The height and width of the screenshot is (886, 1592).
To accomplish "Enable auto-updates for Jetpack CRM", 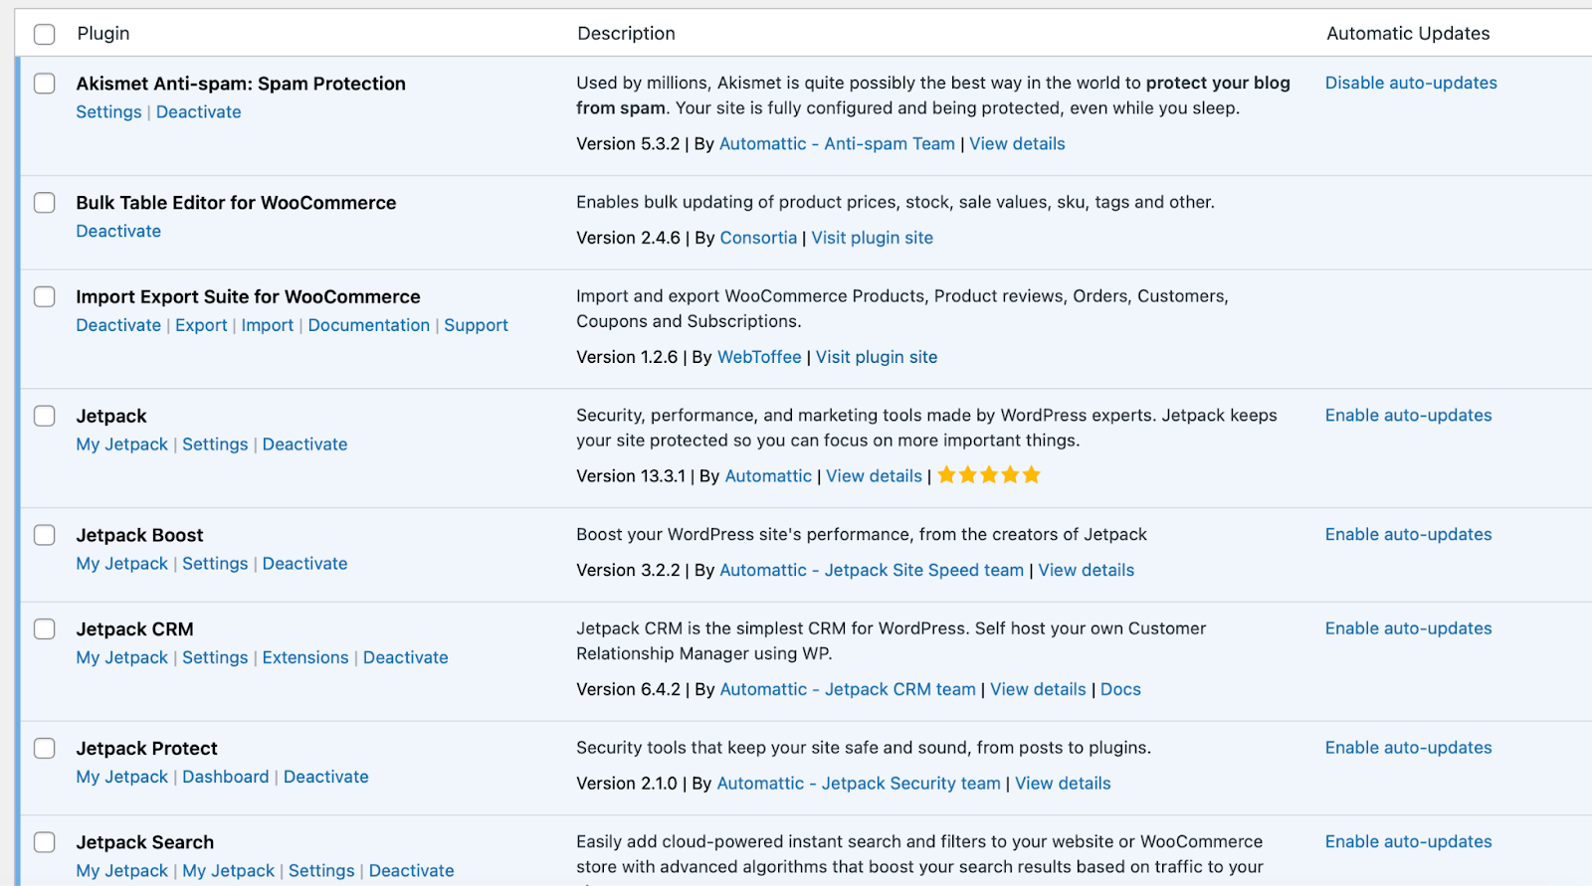I will pos(1409,629).
